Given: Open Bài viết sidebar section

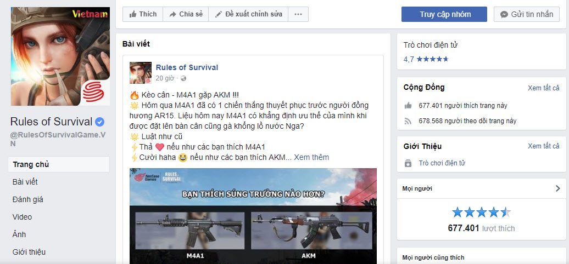Looking at the screenshot, I should tap(25, 182).
